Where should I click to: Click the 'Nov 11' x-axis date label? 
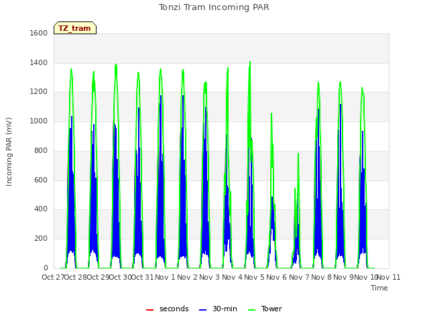click(389, 277)
